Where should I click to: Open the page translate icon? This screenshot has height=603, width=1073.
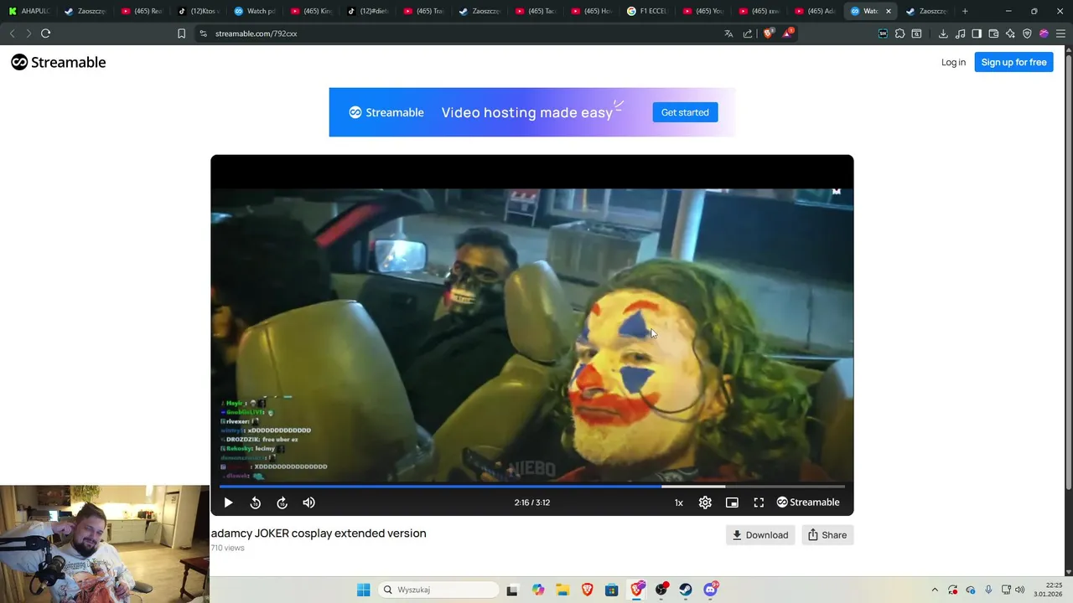[728, 33]
